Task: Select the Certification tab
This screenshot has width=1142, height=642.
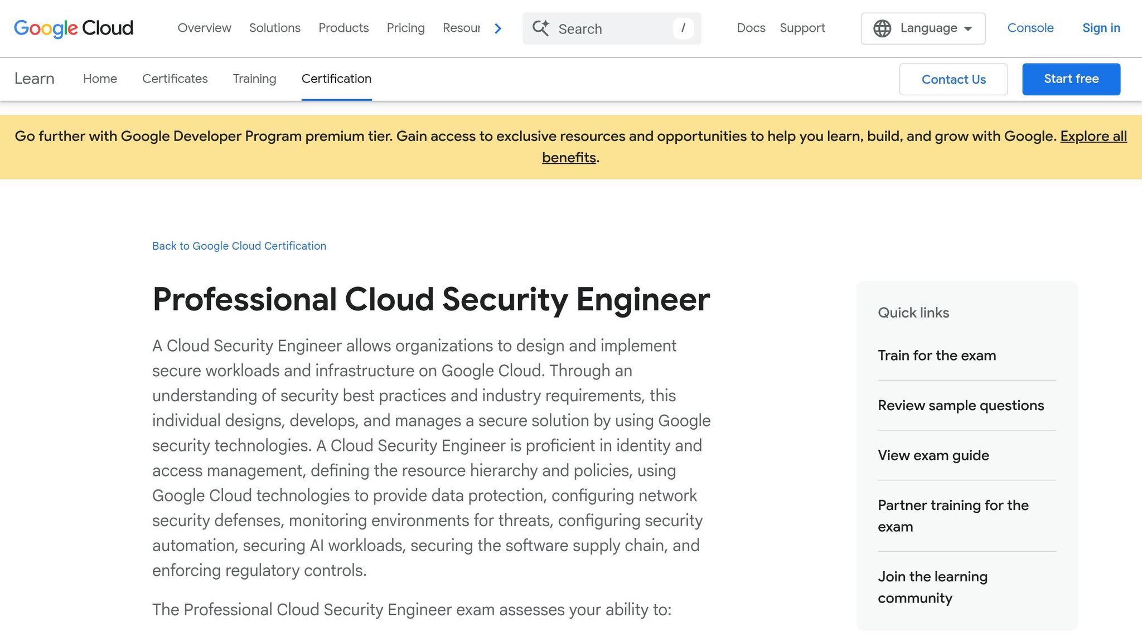Action: point(336,79)
